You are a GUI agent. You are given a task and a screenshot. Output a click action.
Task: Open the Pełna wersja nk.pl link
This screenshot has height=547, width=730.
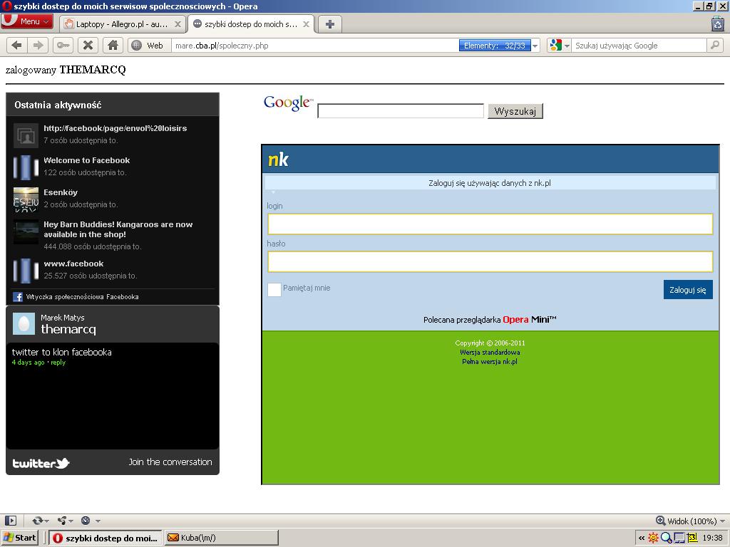point(490,362)
